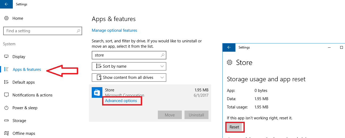Click the Store app tile icon
This screenshot has width=345, height=138.
[97, 92]
